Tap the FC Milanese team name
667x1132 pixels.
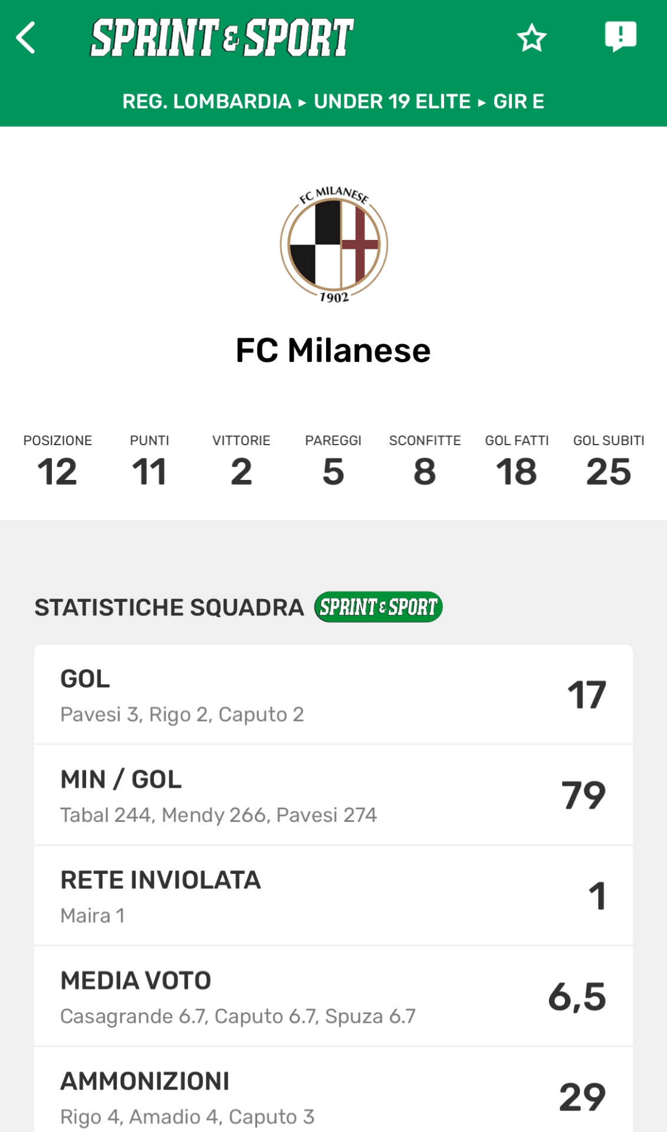point(333,350)
